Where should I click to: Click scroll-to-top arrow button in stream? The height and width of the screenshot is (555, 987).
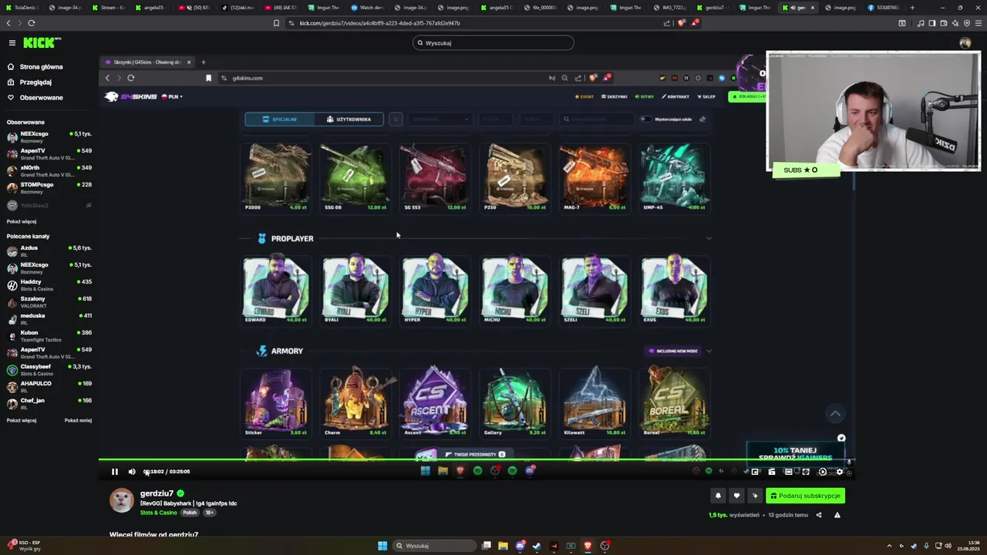835,414
